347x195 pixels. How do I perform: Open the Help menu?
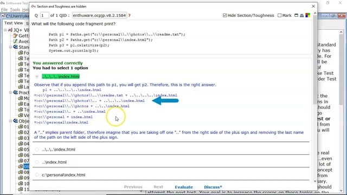(25, 10)
